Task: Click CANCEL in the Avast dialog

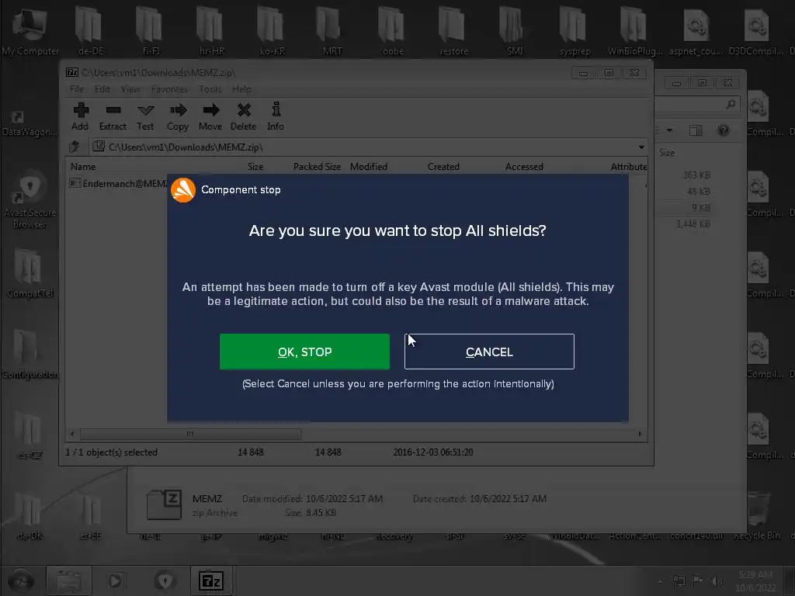Action: coord(489,352)
